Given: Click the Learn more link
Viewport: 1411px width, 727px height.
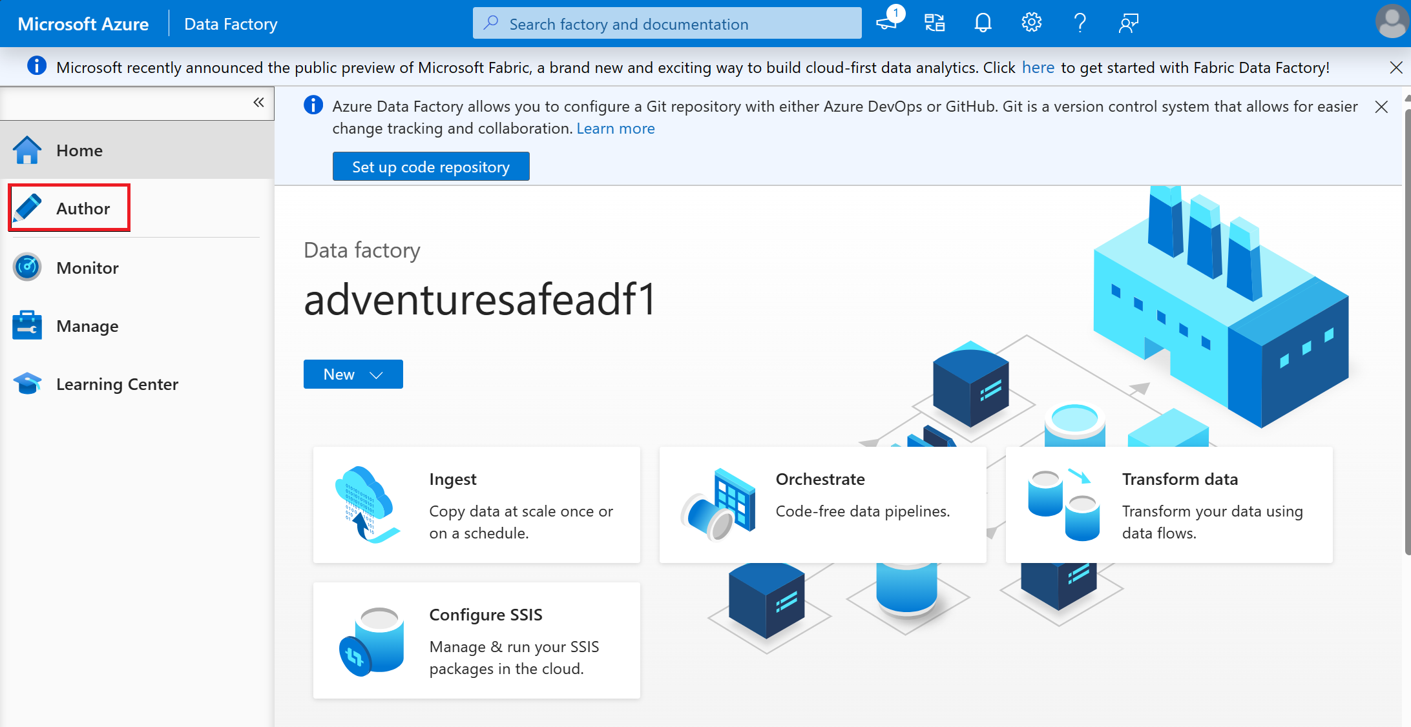Looking at the screenshot, I should click(616, 128).
